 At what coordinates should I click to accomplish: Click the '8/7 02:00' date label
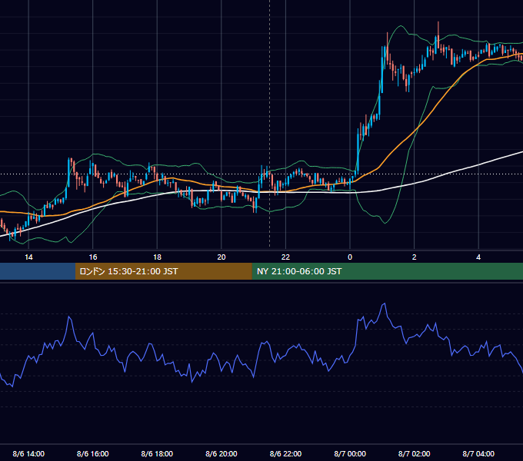tap(415, 453)
